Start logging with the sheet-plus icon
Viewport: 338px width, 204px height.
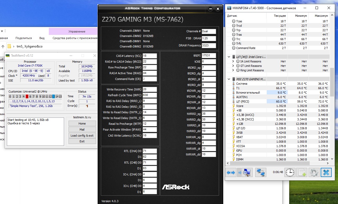tap(302, 173)
